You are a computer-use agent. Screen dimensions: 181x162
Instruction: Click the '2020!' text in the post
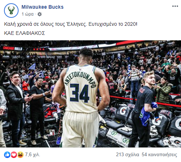(131, 24)
